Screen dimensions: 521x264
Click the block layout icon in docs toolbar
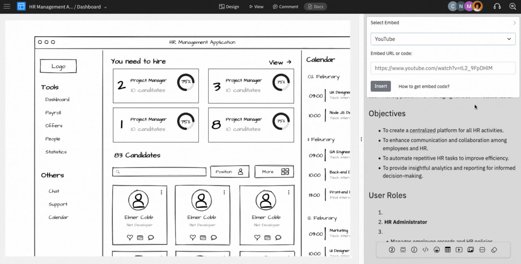click(x=403, y=250)
